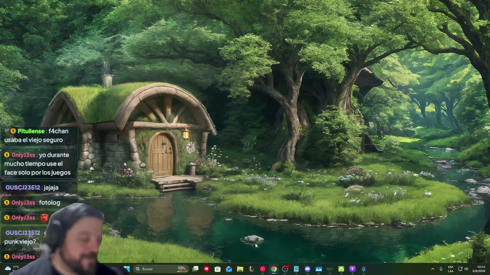Open Discord from the taskbar
This screenshot has height=275, width=490.
(307, 269)
